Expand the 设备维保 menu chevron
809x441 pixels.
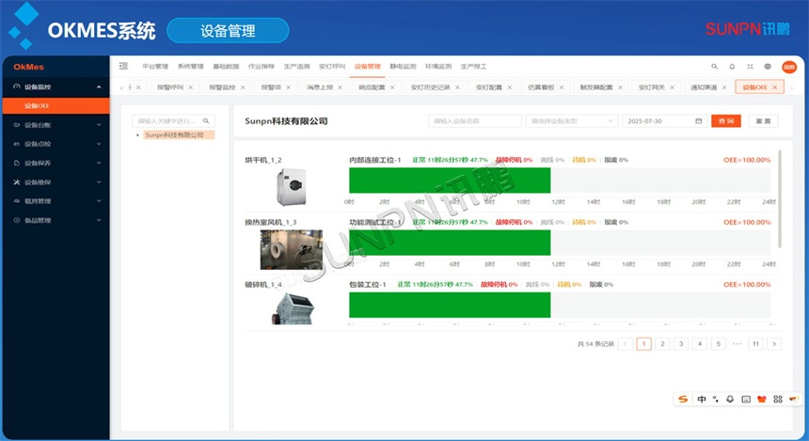[99, 182]
